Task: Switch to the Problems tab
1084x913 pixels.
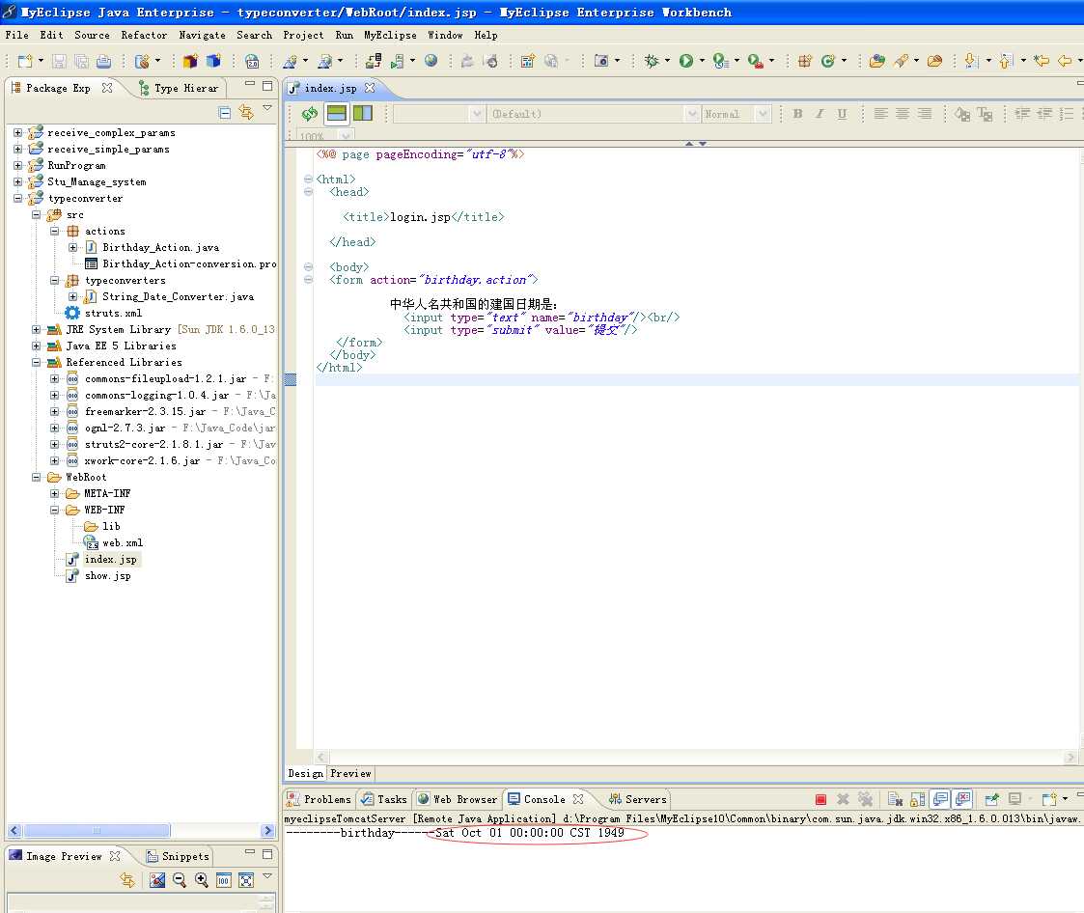Action: click(320, 800)
